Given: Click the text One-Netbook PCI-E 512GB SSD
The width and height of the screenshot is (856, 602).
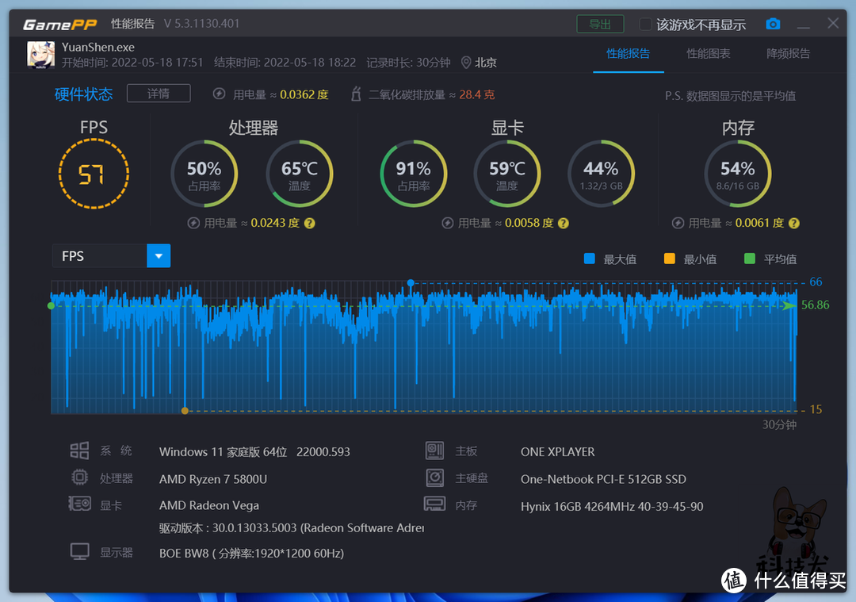Looking at the screenshot, I should click(x=603, y=479).
